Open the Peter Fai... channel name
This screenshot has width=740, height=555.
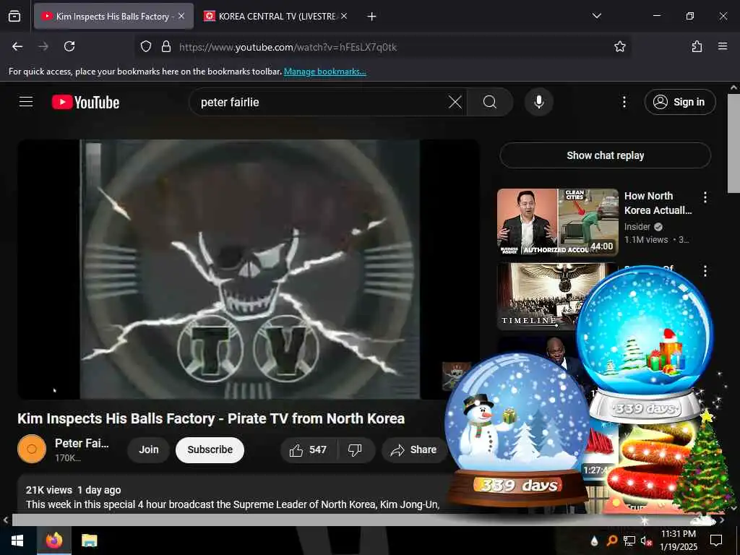(82, 443)
